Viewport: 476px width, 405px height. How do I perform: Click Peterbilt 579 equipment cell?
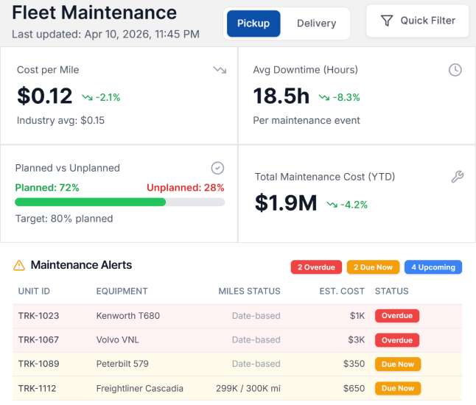pos(122,364)
